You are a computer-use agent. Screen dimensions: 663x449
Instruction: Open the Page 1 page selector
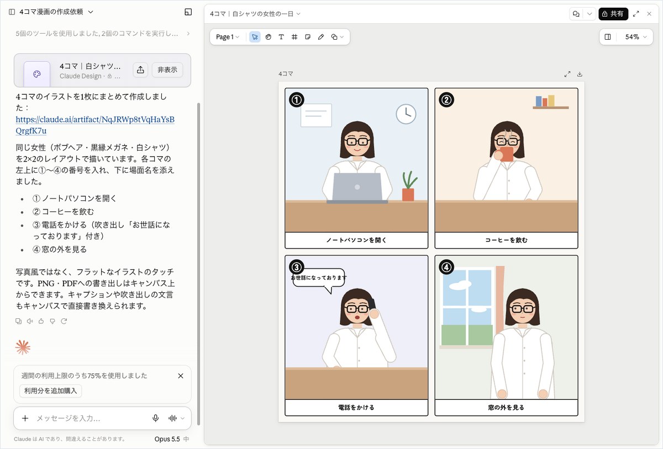click(x=228, y=37)
